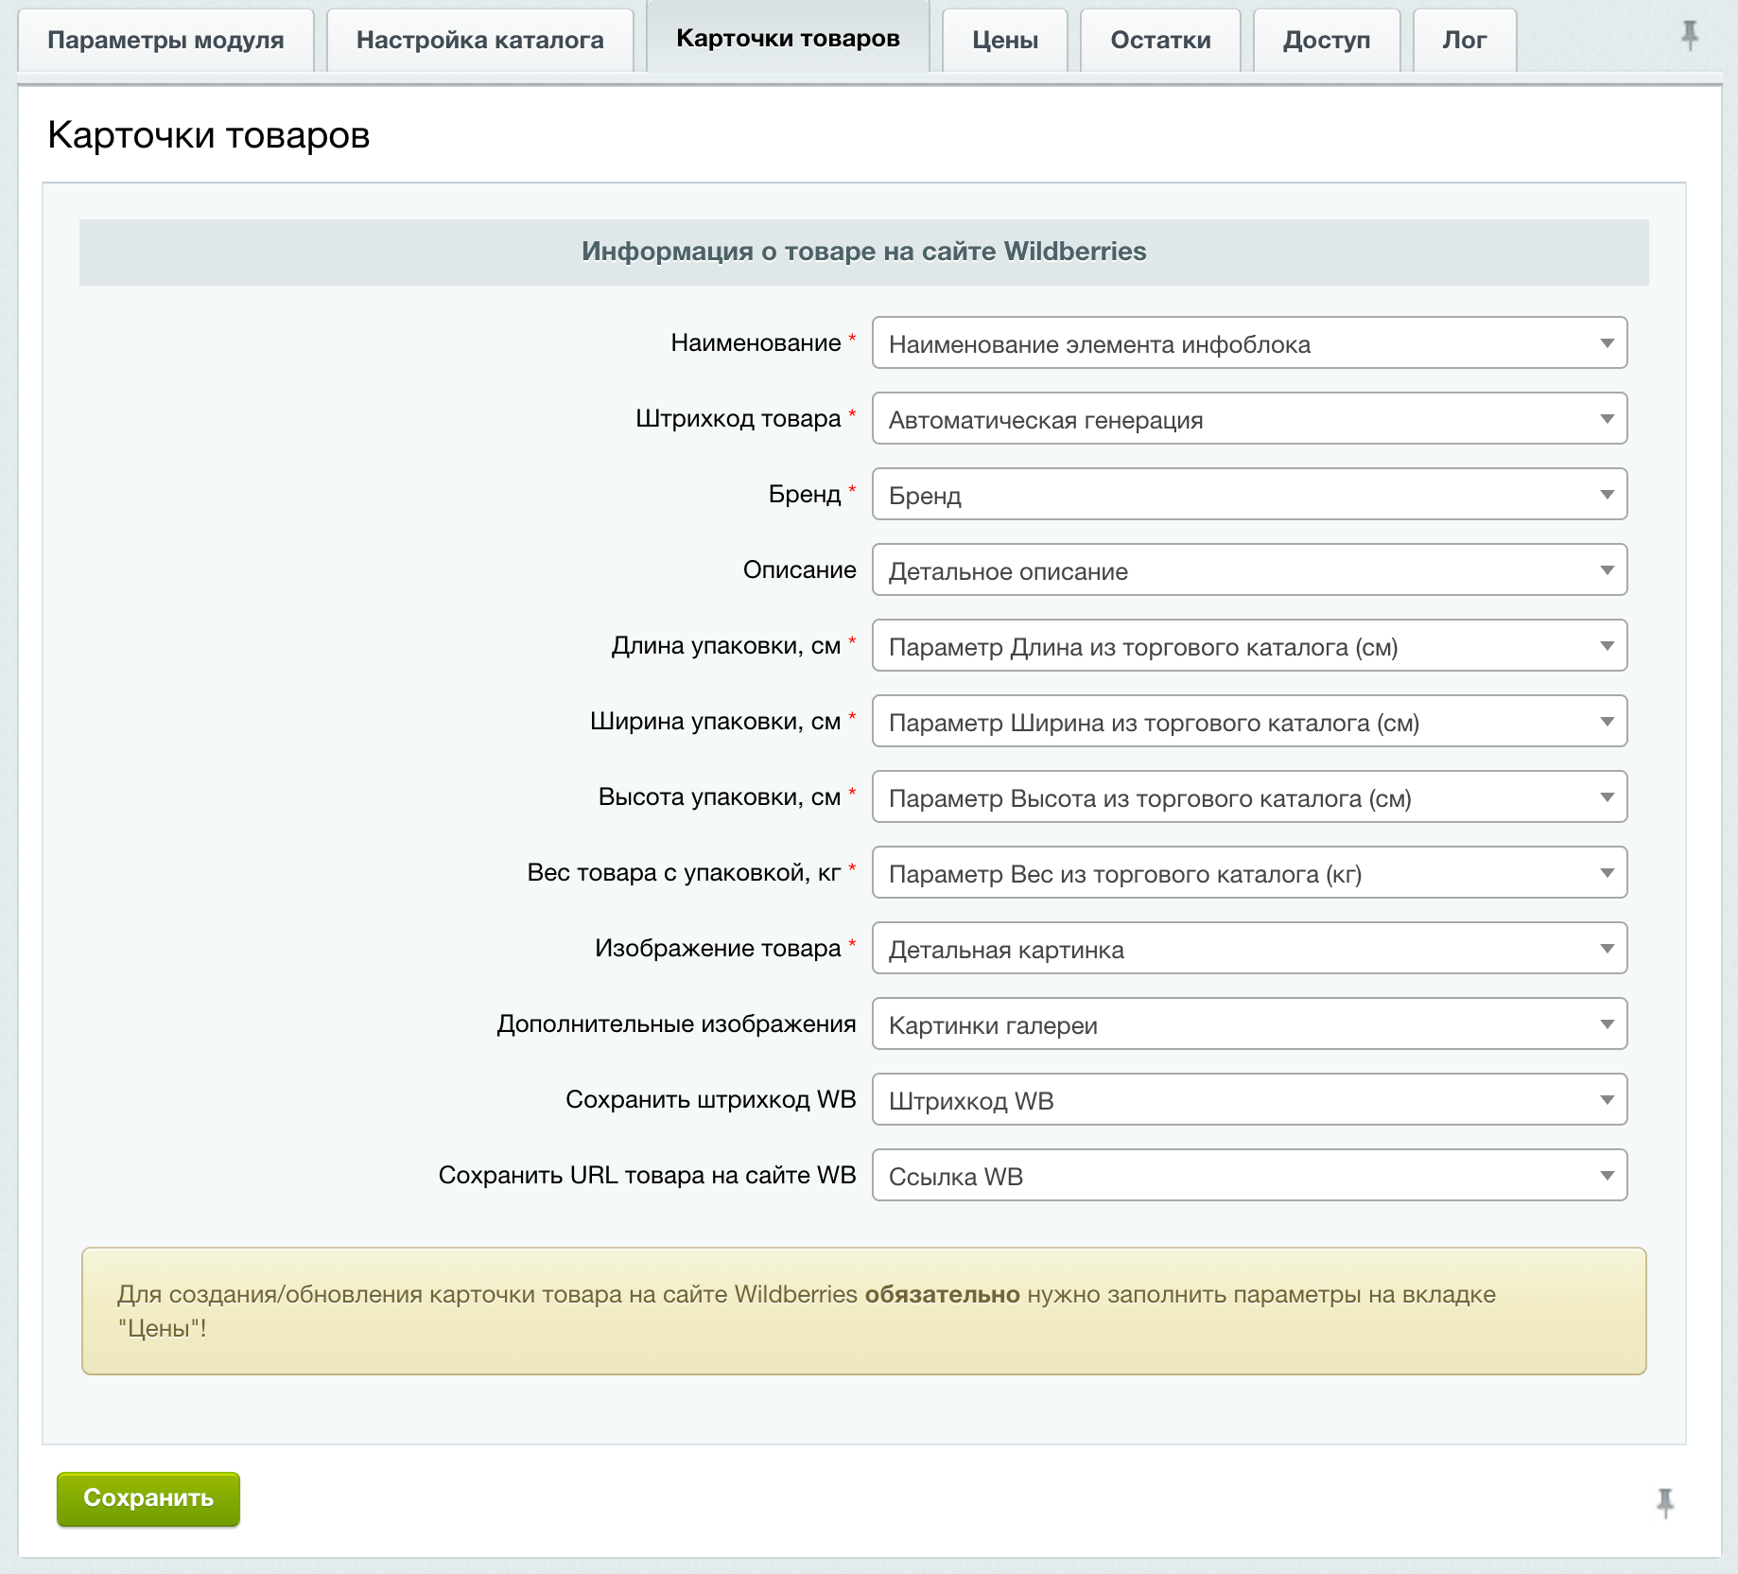
Task: Open the Штрихкод товара dropdown
Action: [1248, 419]
